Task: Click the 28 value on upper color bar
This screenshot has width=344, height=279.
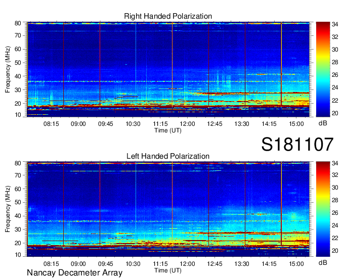Action: (x=335, y=62)
